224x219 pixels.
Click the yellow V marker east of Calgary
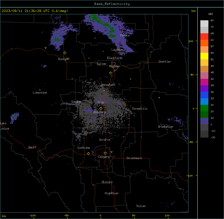coord(111,152)
